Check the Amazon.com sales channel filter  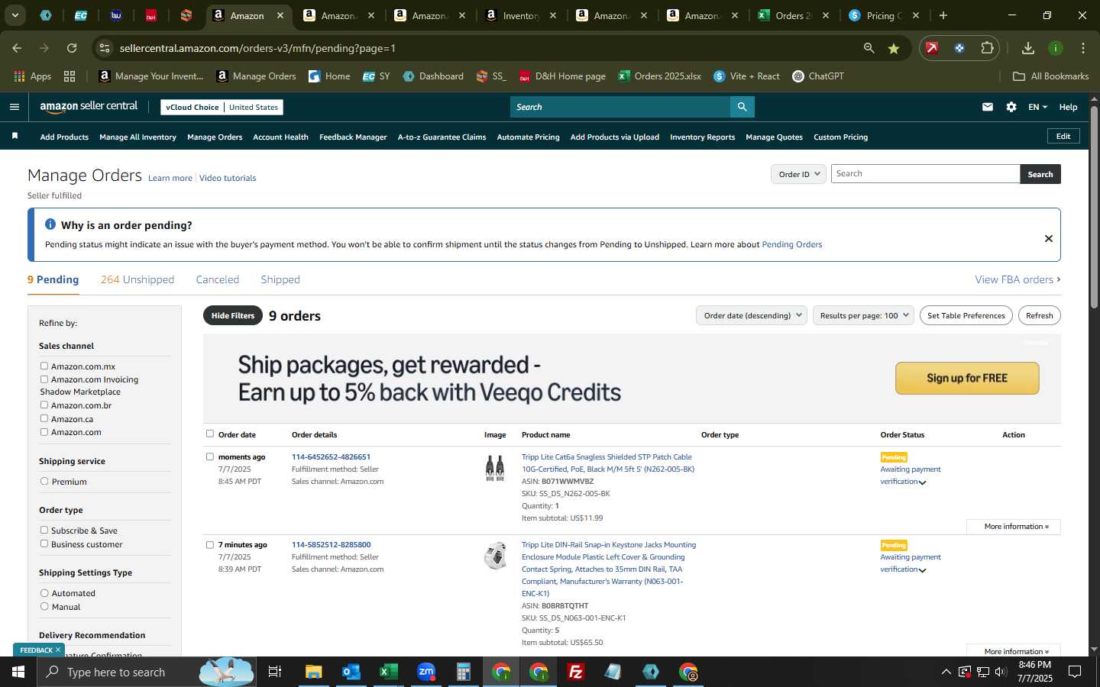click(44, 432)
